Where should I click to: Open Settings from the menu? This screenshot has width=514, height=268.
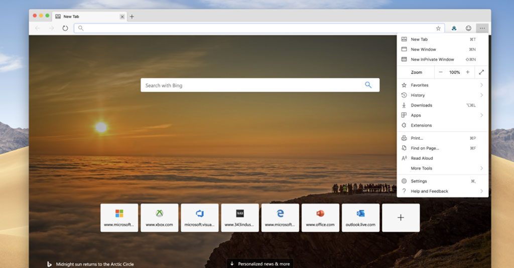tap(443, 181)
